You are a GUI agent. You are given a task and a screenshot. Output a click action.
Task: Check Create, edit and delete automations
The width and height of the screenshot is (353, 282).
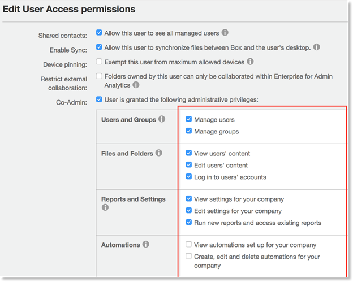189,257
